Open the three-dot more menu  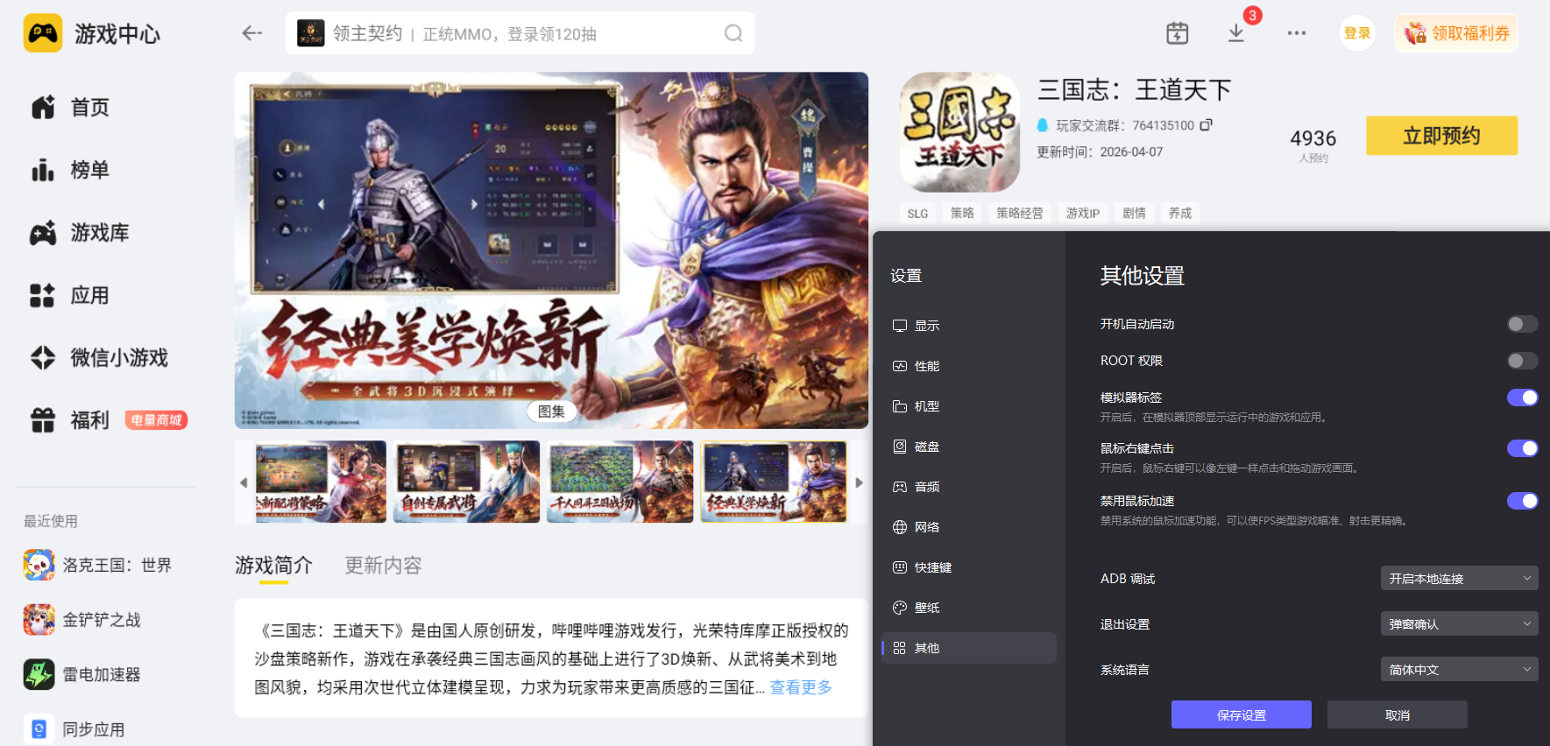coord(1297,33)
